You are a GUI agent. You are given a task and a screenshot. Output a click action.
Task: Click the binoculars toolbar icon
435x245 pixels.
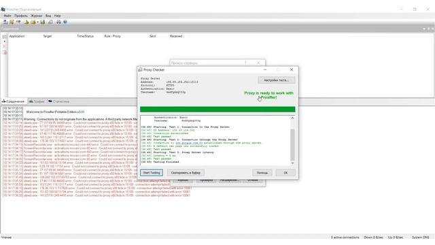point(58,22)
